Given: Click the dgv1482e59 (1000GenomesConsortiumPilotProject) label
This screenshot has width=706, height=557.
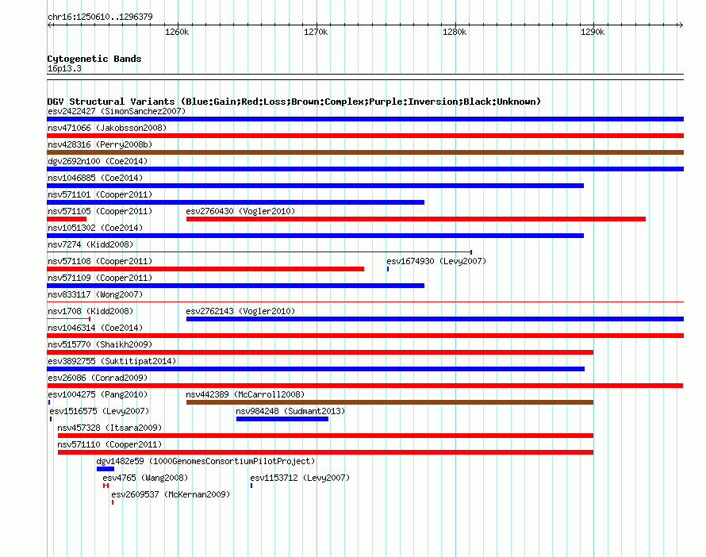Looking at the screenshot, I should click(205, 461).
